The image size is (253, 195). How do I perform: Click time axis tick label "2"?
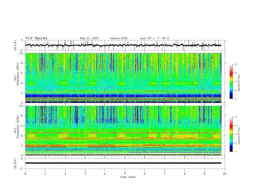(x=65, y=174)
